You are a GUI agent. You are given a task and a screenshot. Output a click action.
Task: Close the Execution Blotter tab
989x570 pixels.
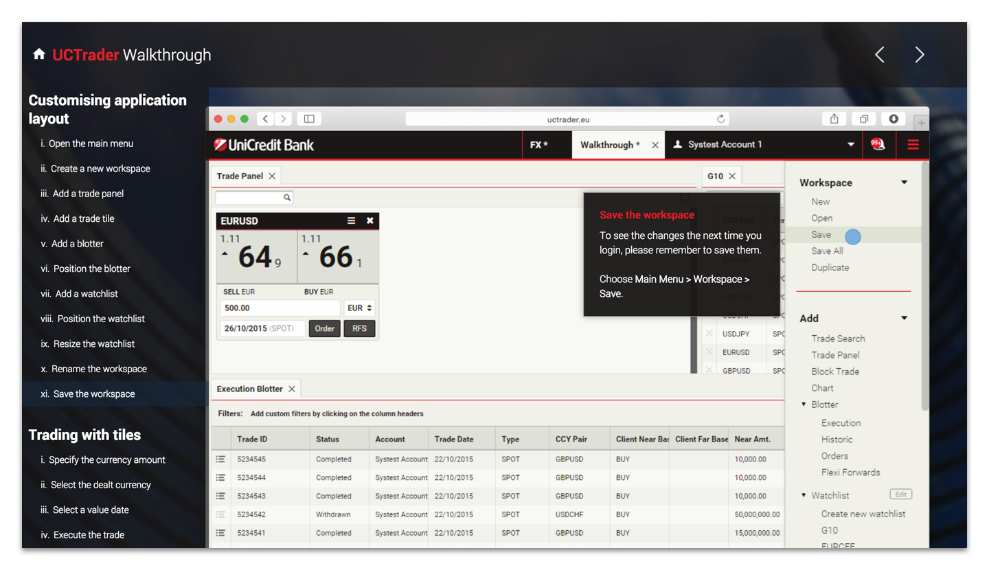292,389
